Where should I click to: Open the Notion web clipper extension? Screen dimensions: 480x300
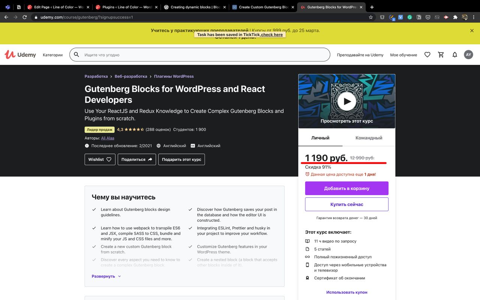tap(418, 17)
